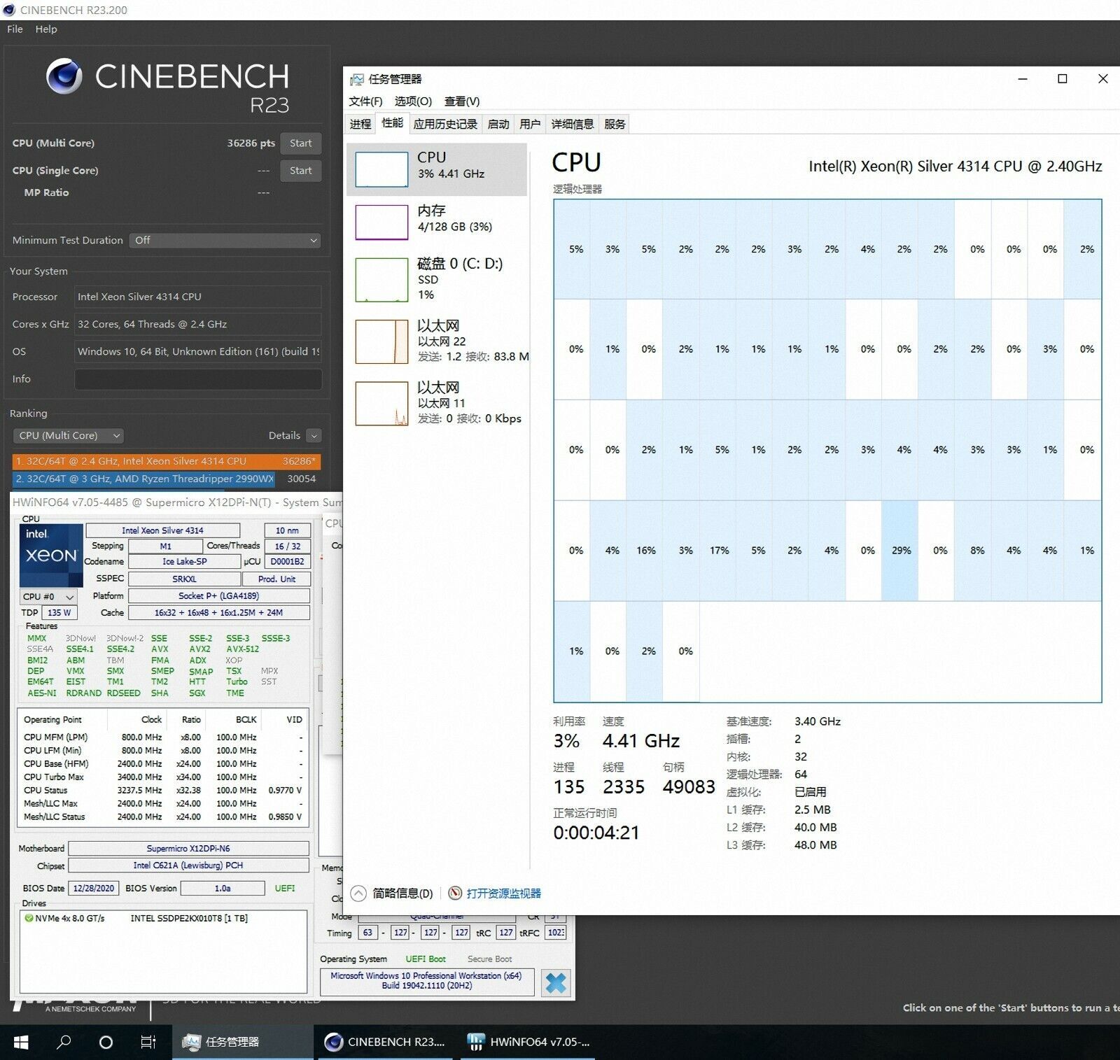Click the collapse arrow icon for fewer details
The image size is (1120, 1060).
pyautogui.click(x=358, y=893)
